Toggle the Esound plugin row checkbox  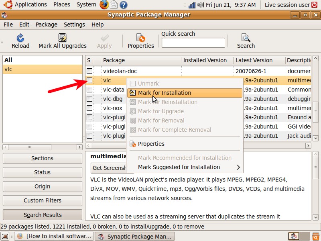coord(89,117)
